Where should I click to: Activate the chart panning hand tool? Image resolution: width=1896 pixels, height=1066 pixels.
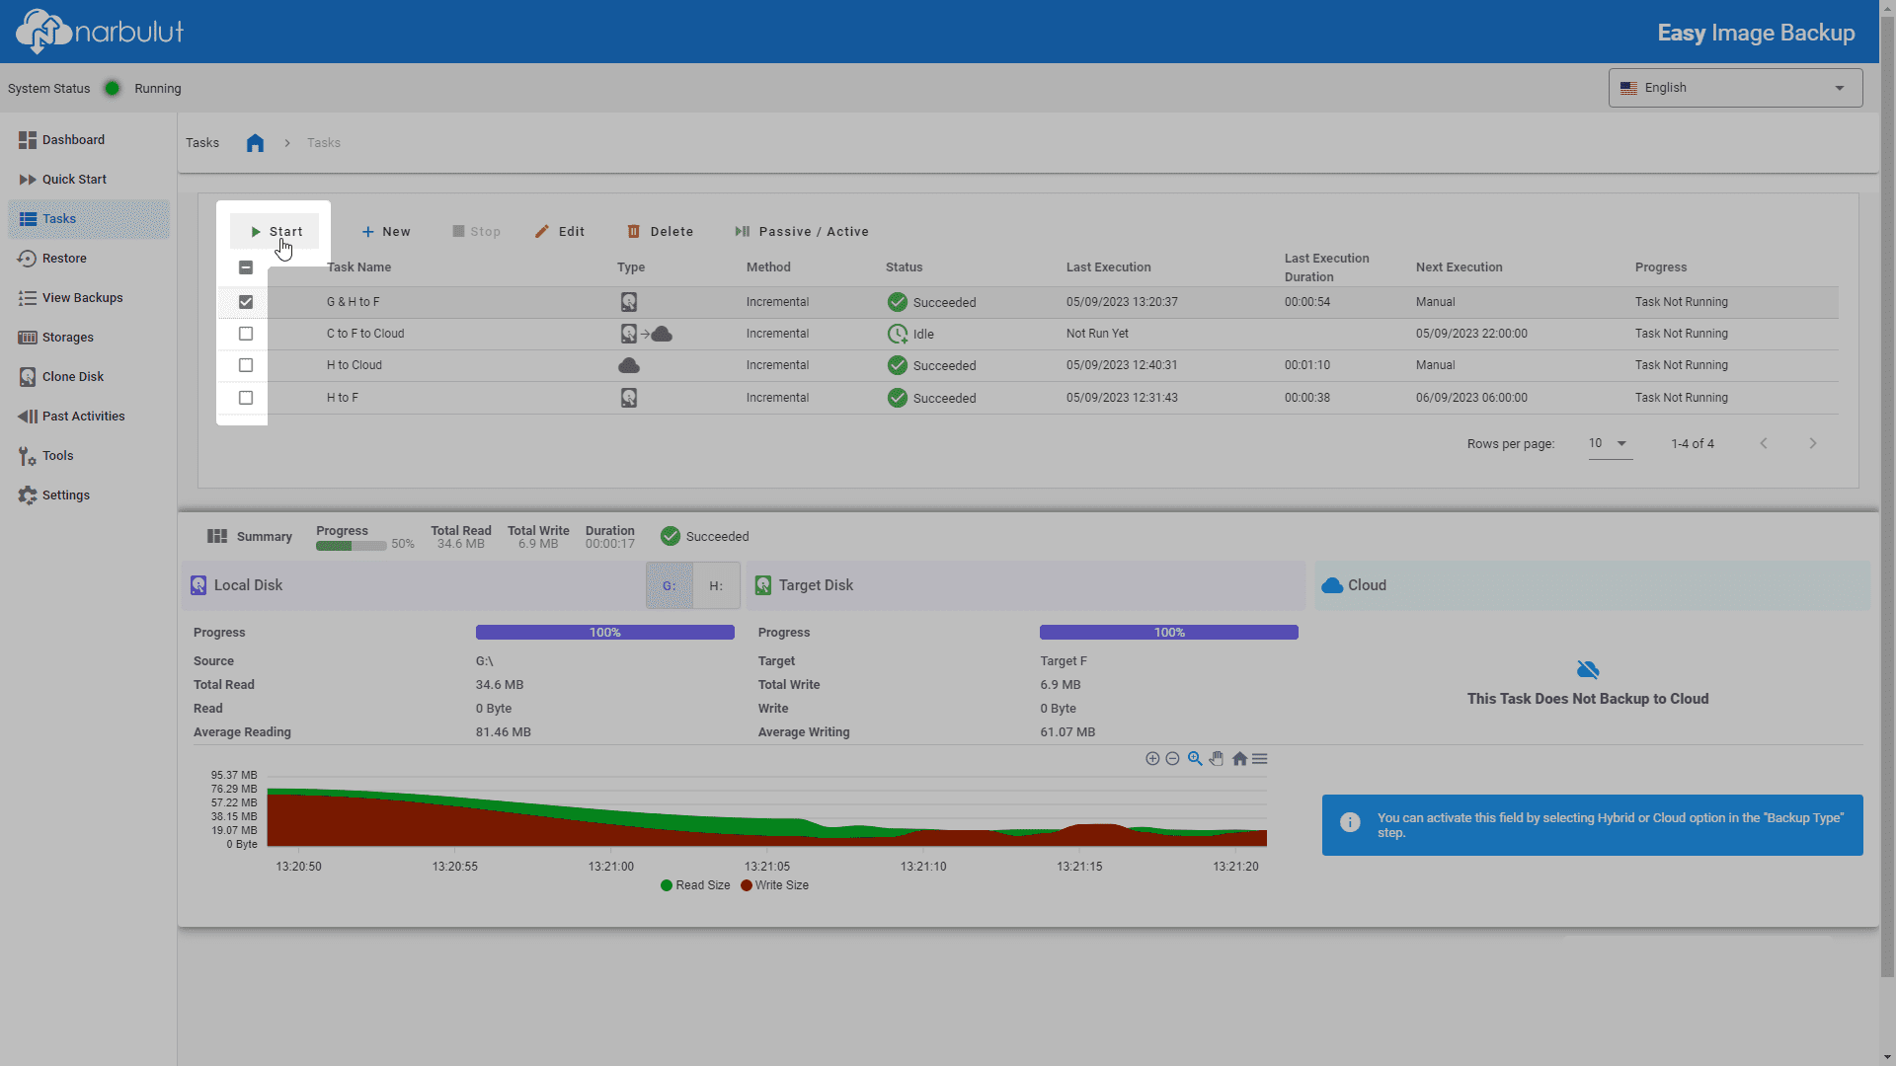[x=1217, y=759]
